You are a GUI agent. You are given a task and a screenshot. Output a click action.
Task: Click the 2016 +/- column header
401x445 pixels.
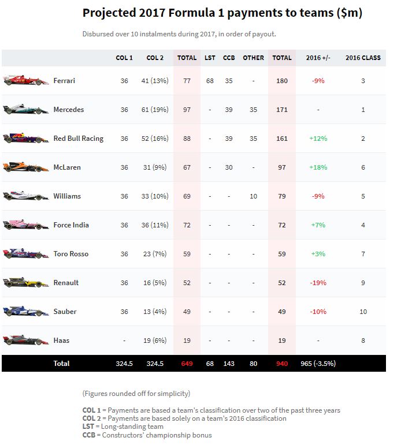tap(318, 58)
